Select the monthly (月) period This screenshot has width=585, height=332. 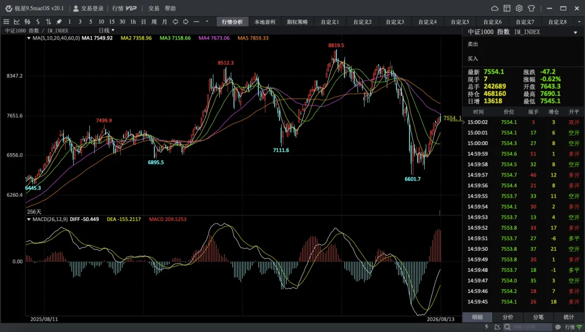165,22
